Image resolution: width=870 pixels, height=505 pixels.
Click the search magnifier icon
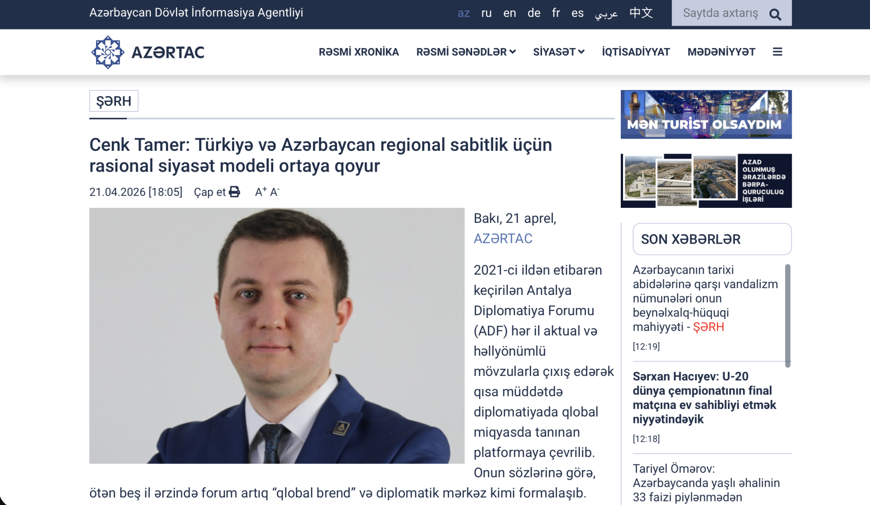point(775,14)
